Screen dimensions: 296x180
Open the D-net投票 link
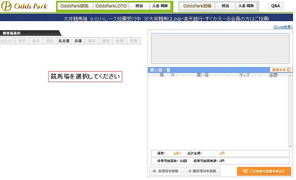[283, 27]
